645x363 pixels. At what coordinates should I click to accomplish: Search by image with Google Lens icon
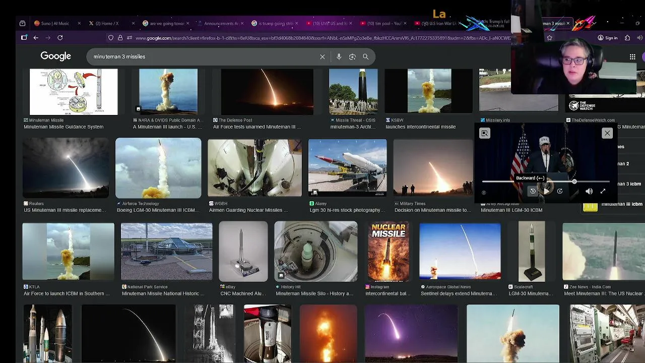(x=352, y=57)
